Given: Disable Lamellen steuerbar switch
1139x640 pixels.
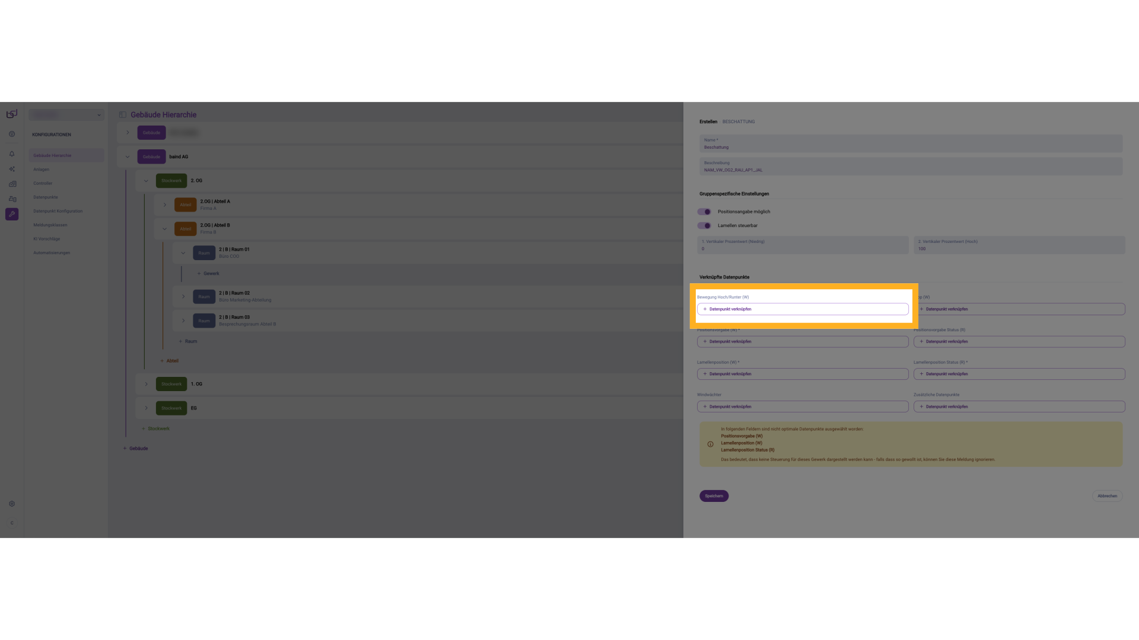Looking at the screenshot, I should click(704, 226).
